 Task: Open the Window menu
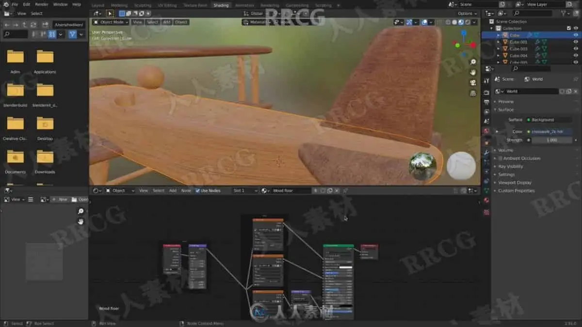[x=61, y=4]
